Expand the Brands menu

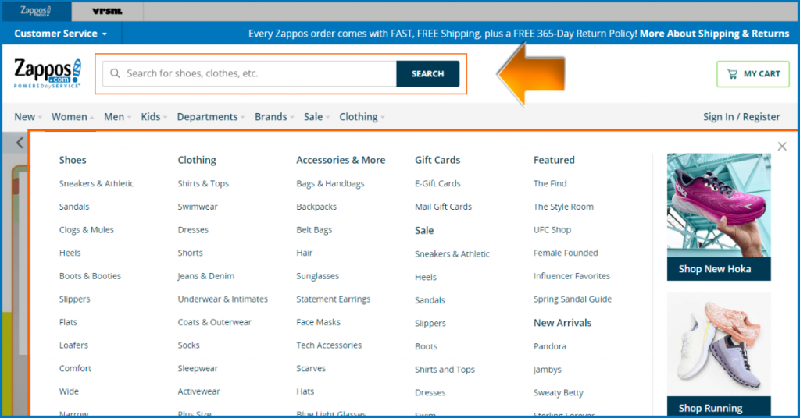[x=274, y=117]
